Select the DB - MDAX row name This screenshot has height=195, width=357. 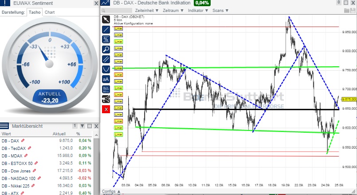pyautogui.click(x=12, y=156)
